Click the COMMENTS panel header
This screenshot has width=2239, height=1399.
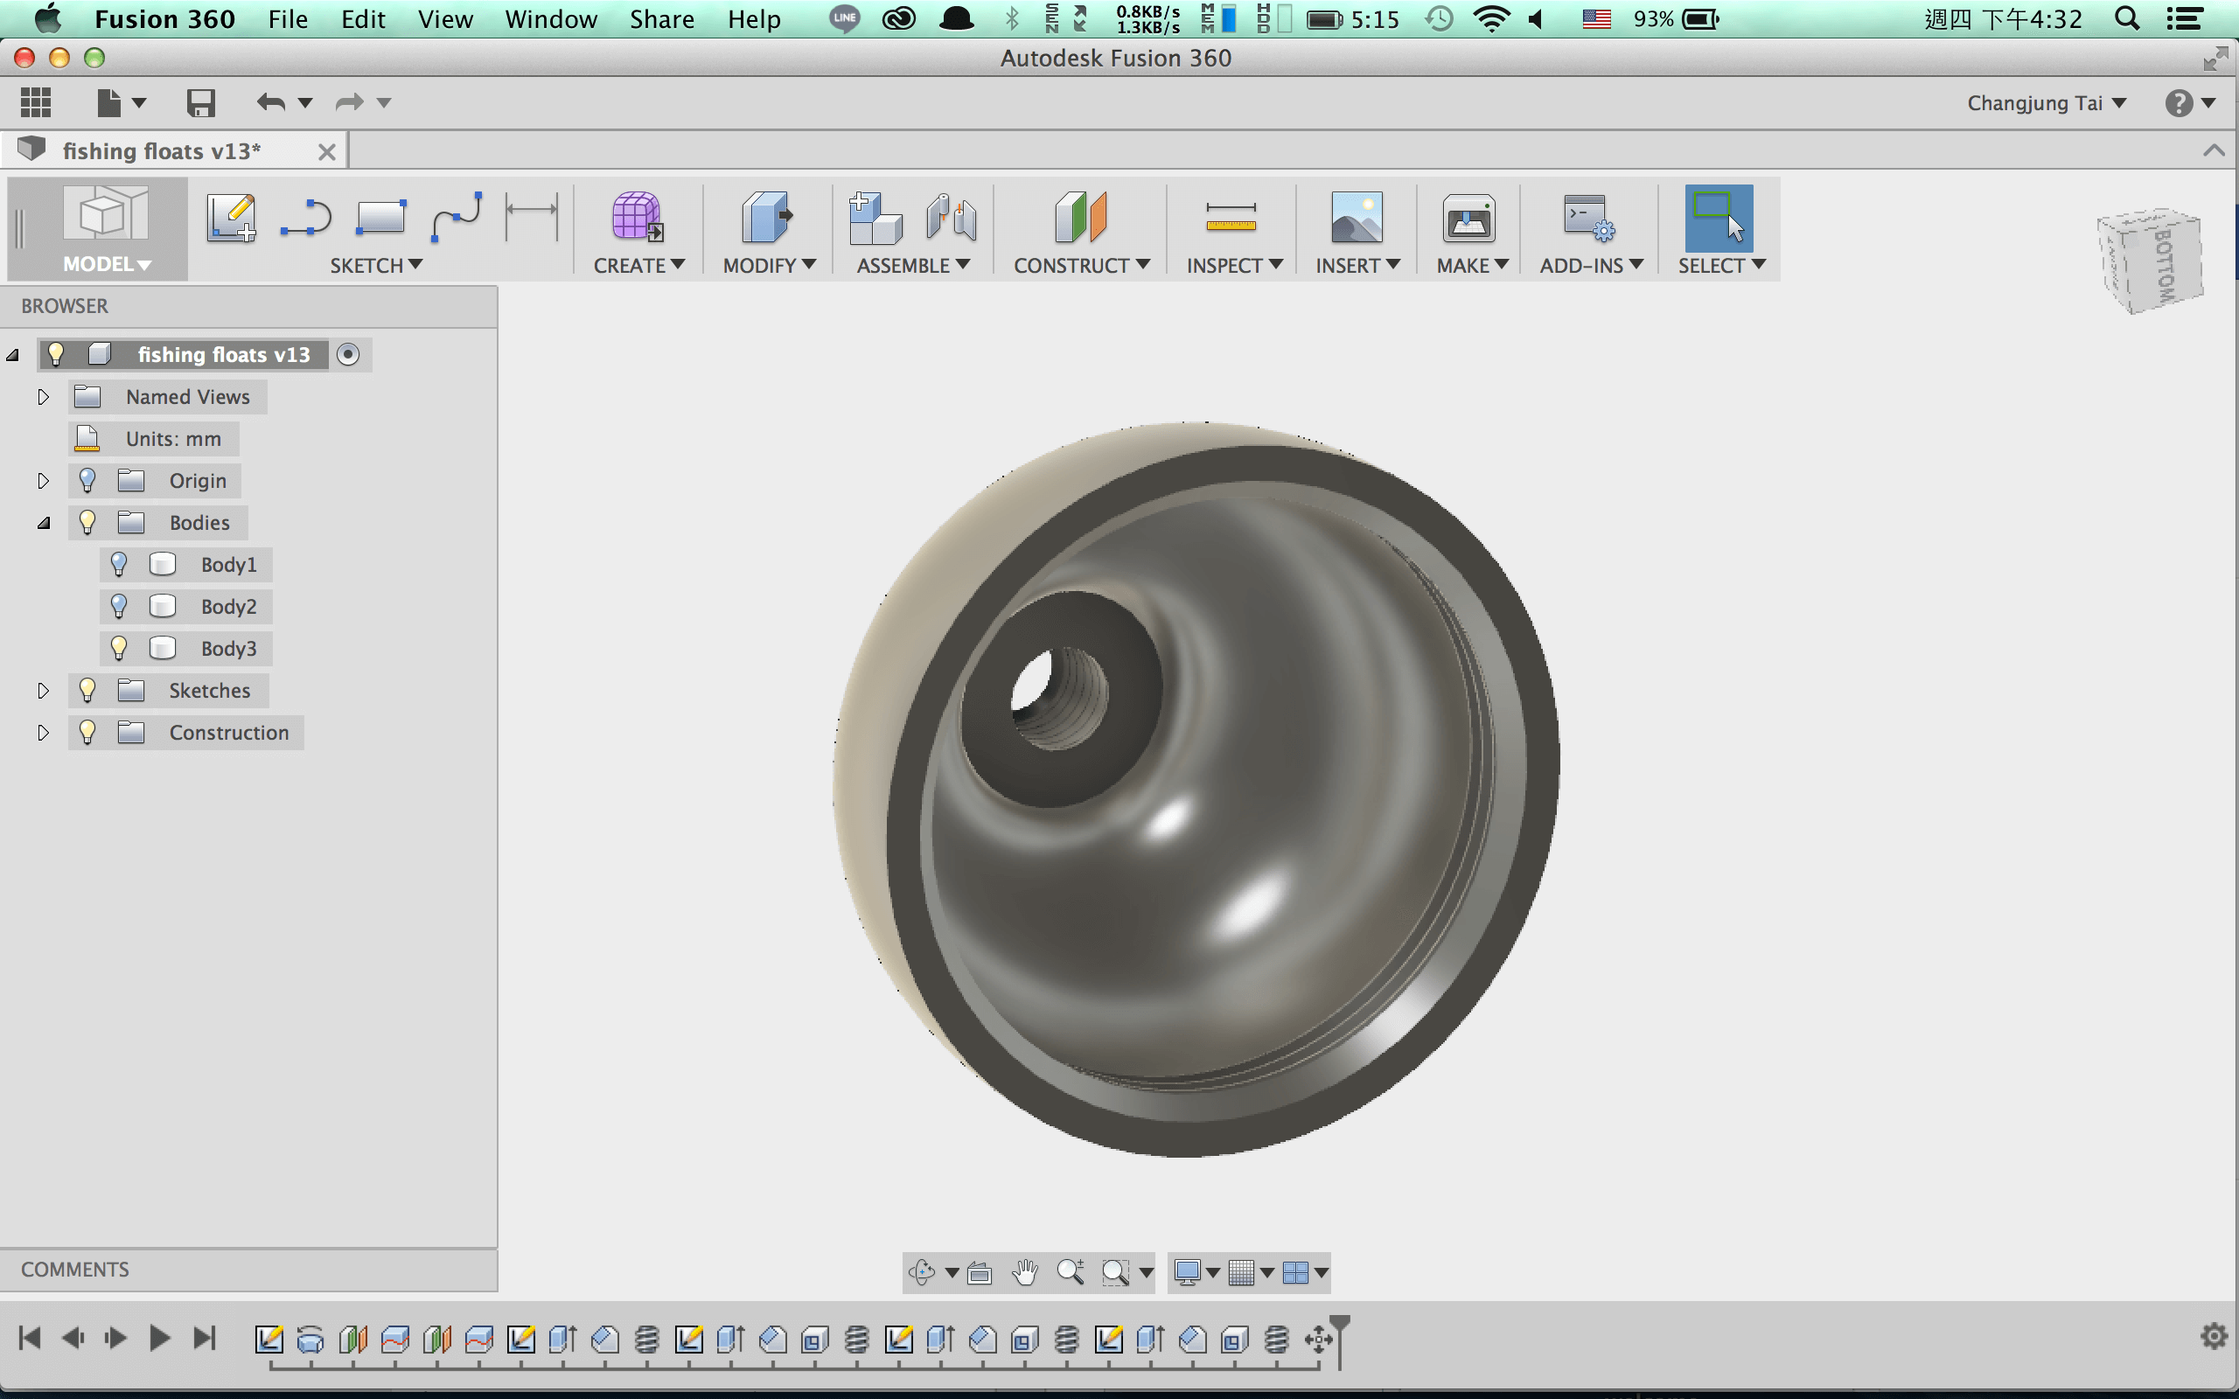click(x=248, y=1270)
